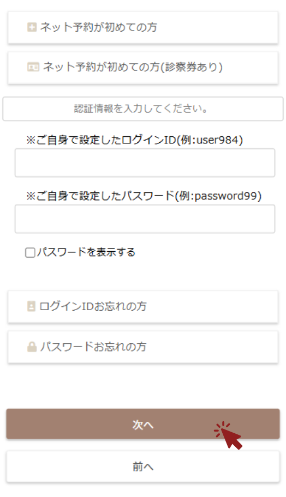Screen dimensions: 286x497
Task: Click the red cursor graphic on 次へ
Action: [228, 435]
